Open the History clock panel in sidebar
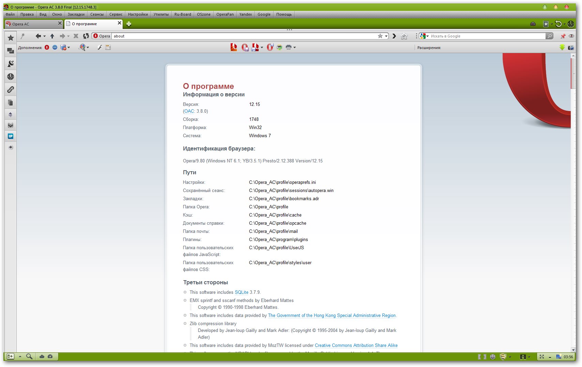The height and width of the screenshot is (367, 582). pos(11,77)
